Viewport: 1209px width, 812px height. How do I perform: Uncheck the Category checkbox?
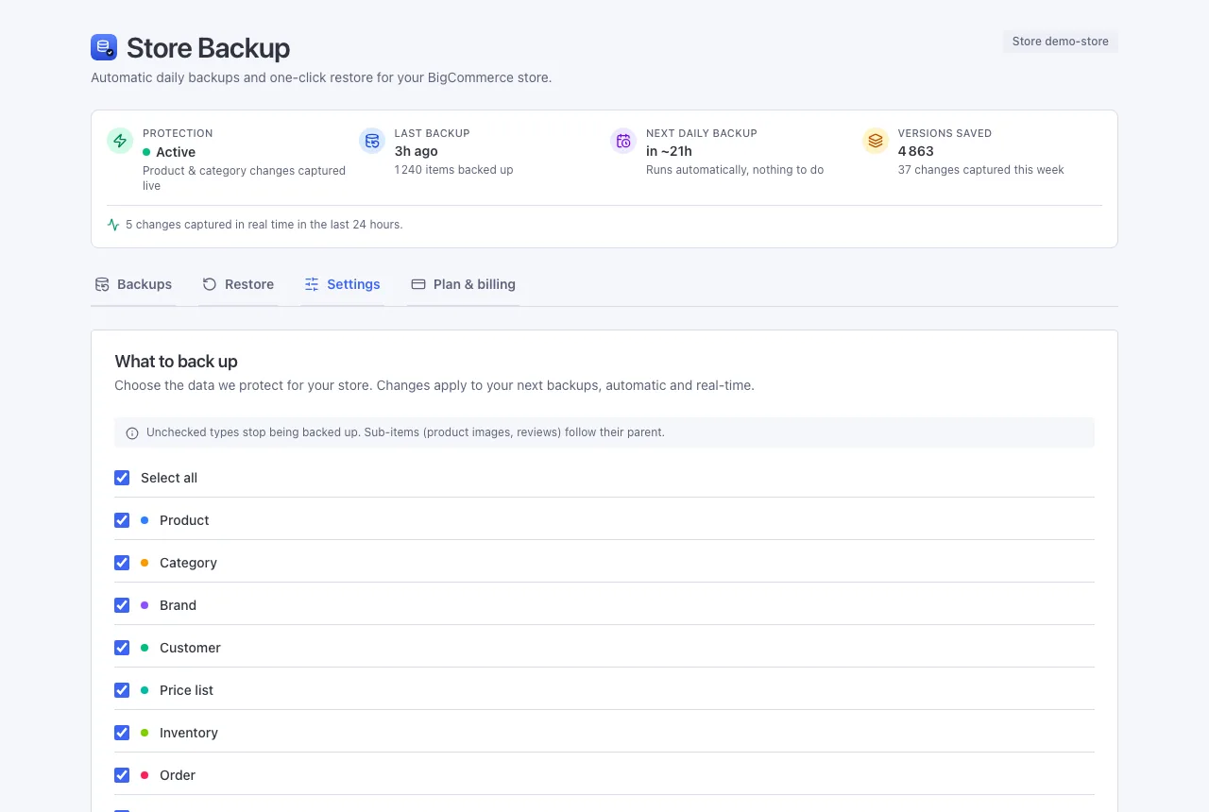pos(122,563)
